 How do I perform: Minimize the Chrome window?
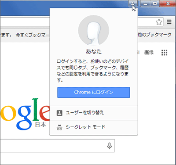coord(145,4)
